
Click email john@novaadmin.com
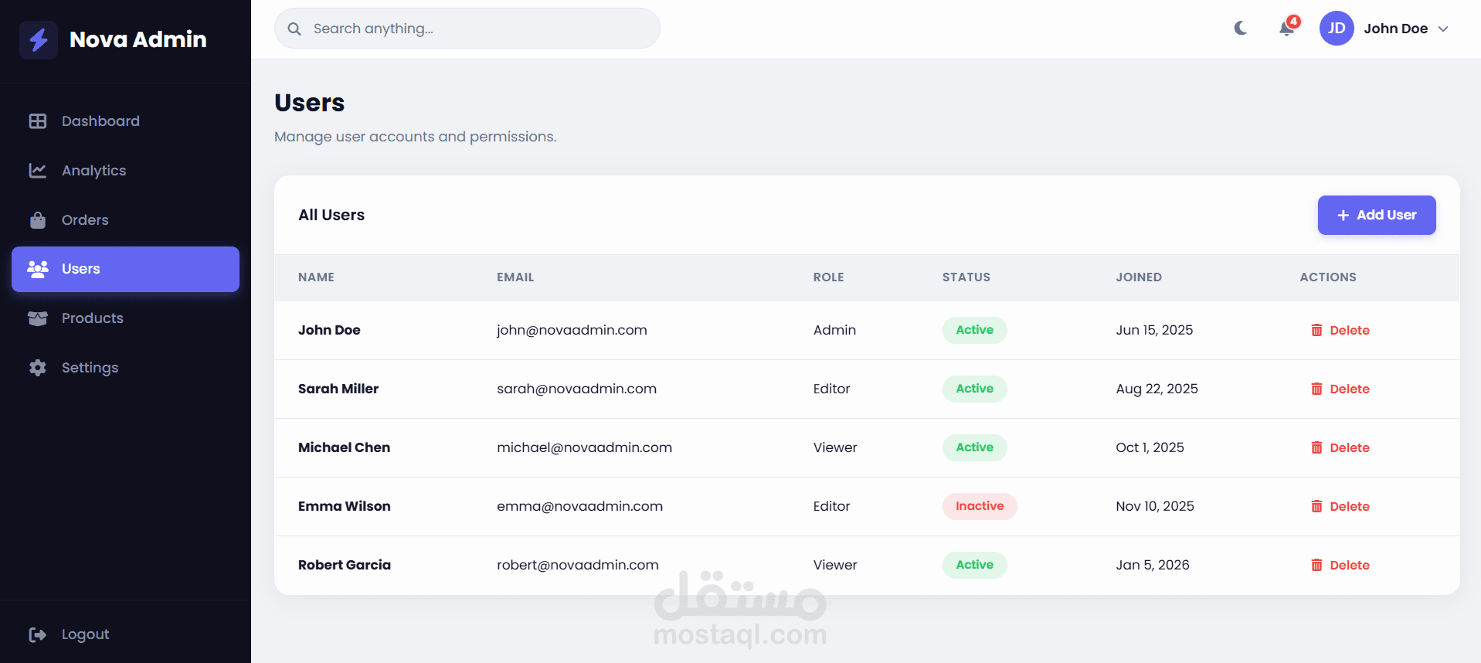(x=572, y=330)
